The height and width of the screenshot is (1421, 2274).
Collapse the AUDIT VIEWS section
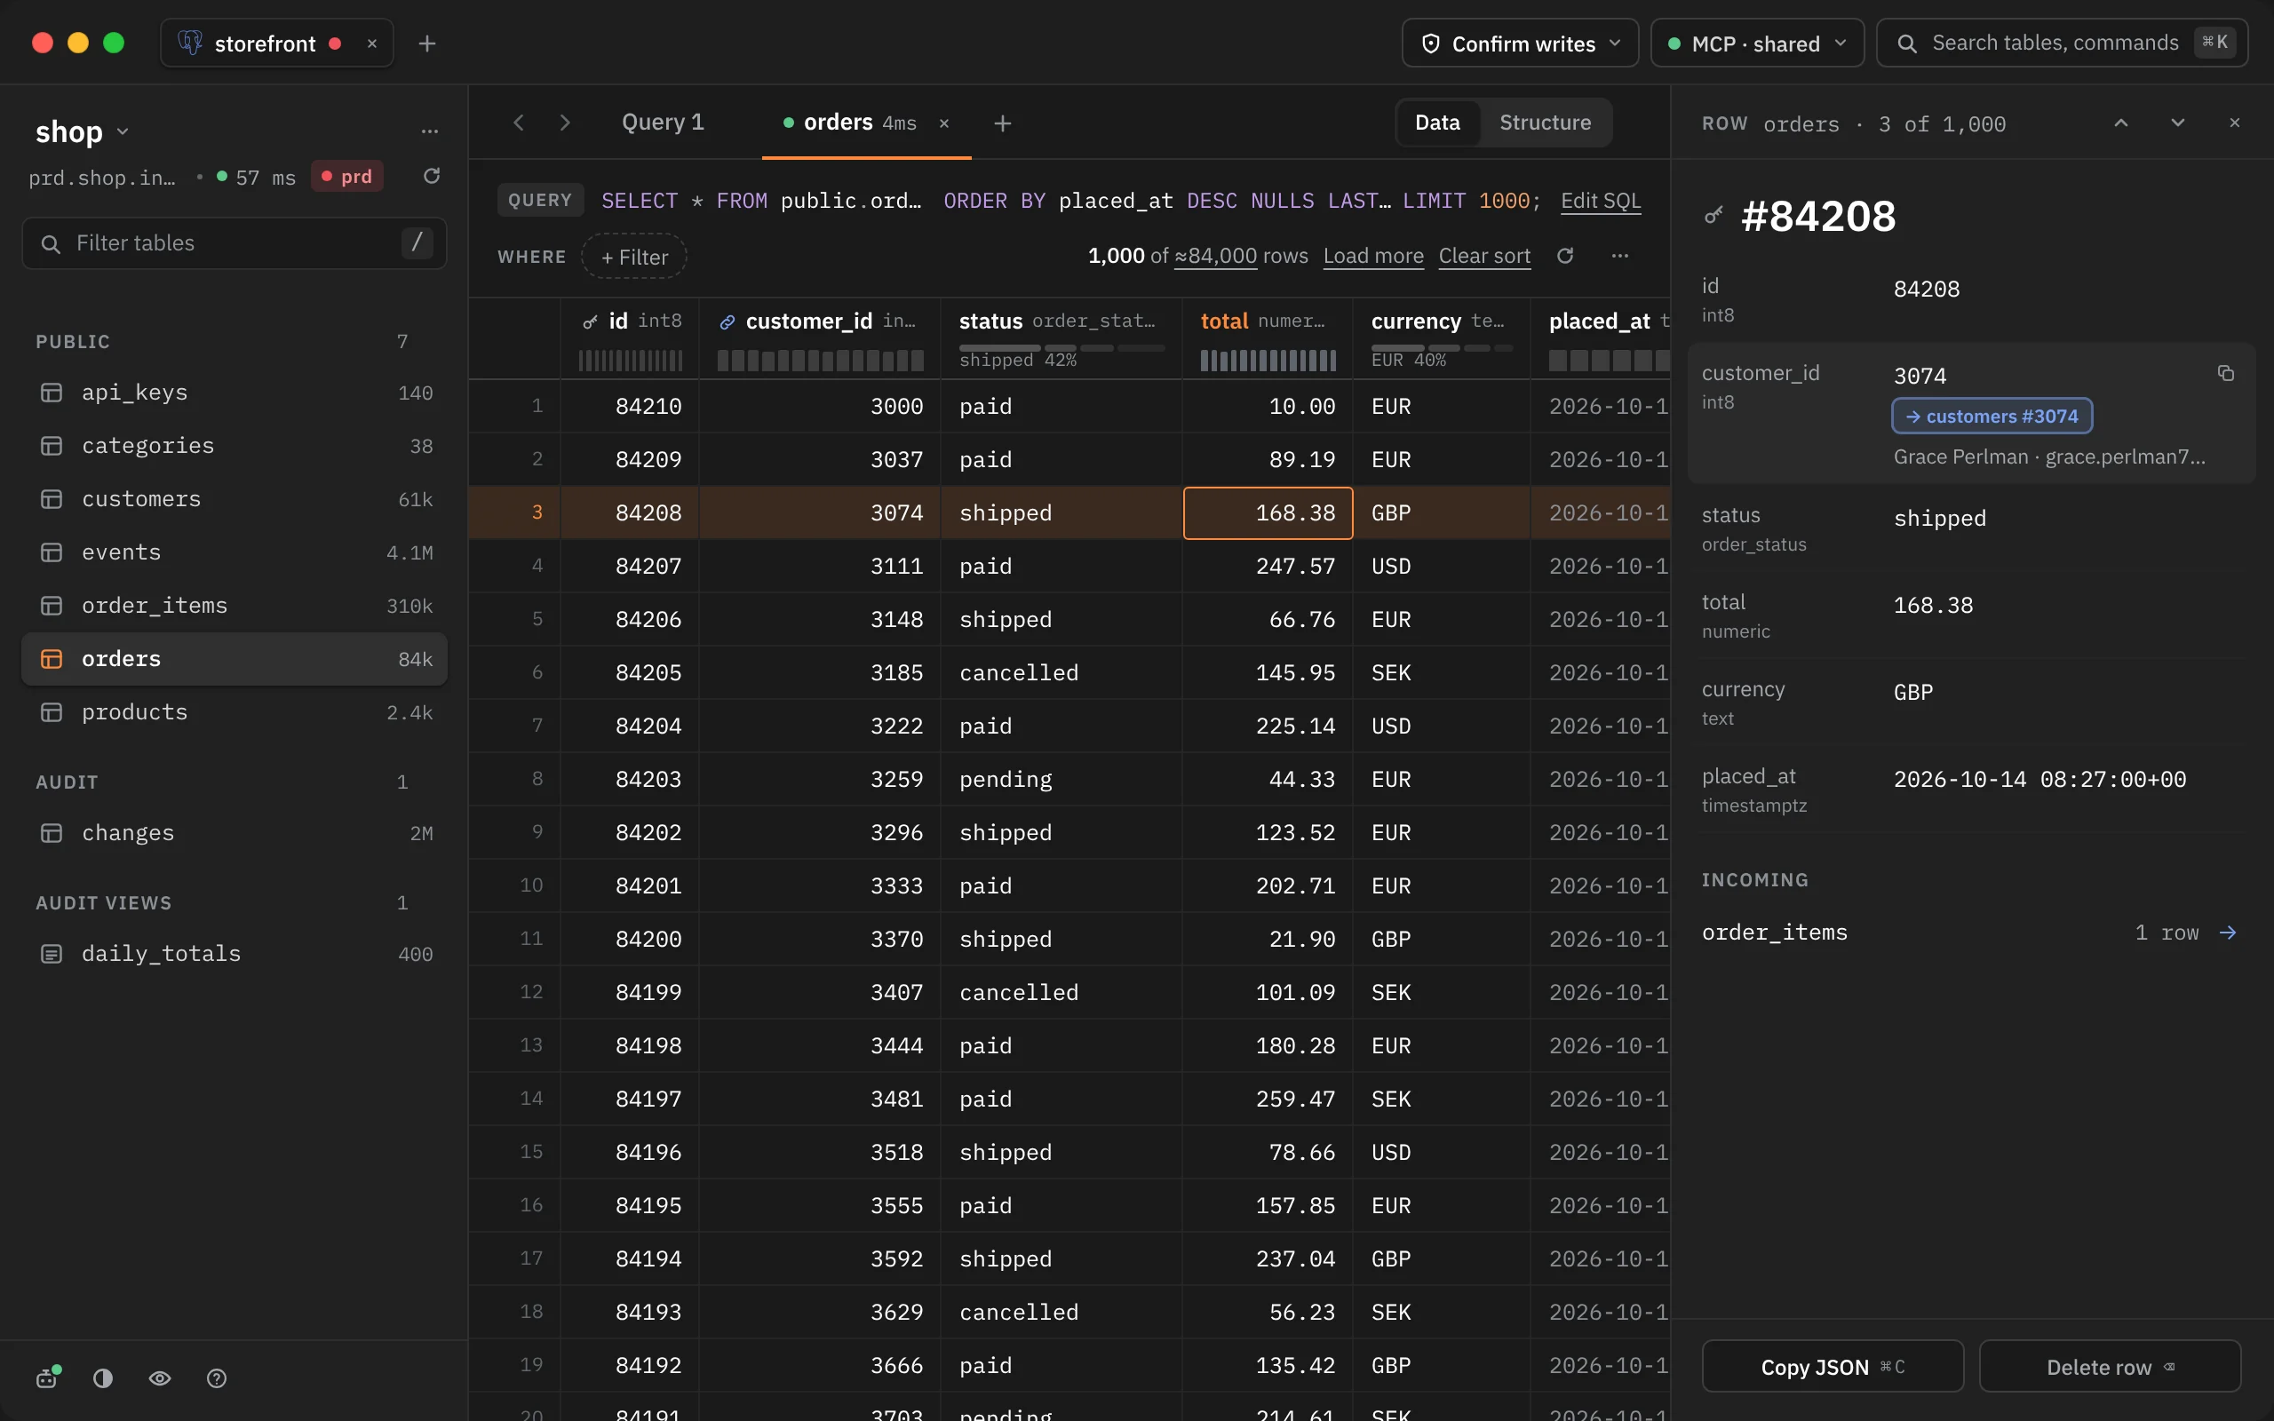click(103, 902)
